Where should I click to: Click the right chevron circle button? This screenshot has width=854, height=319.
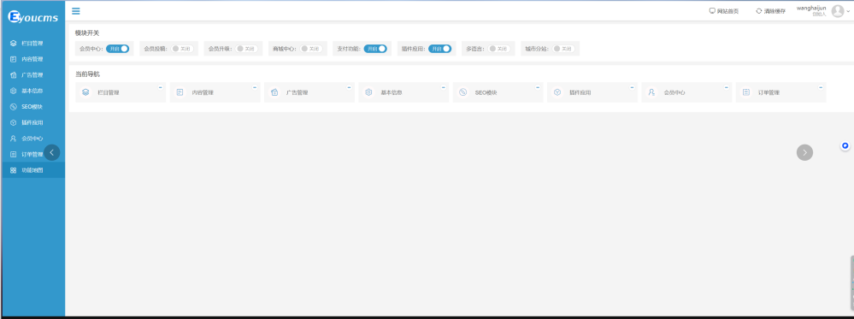point(804,152)
